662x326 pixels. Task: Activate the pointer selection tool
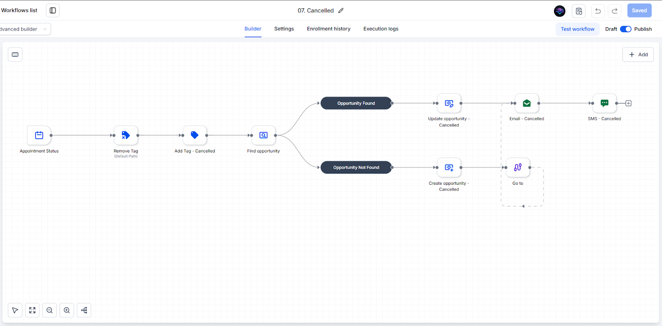point(15,310)
